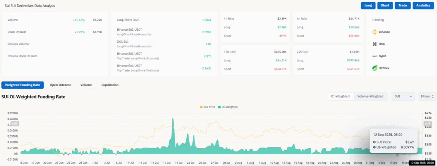Viewport: 437px width, 166px height.
Task: Switch to Volume-Weighted funding rate
Action: coord(370,96)
